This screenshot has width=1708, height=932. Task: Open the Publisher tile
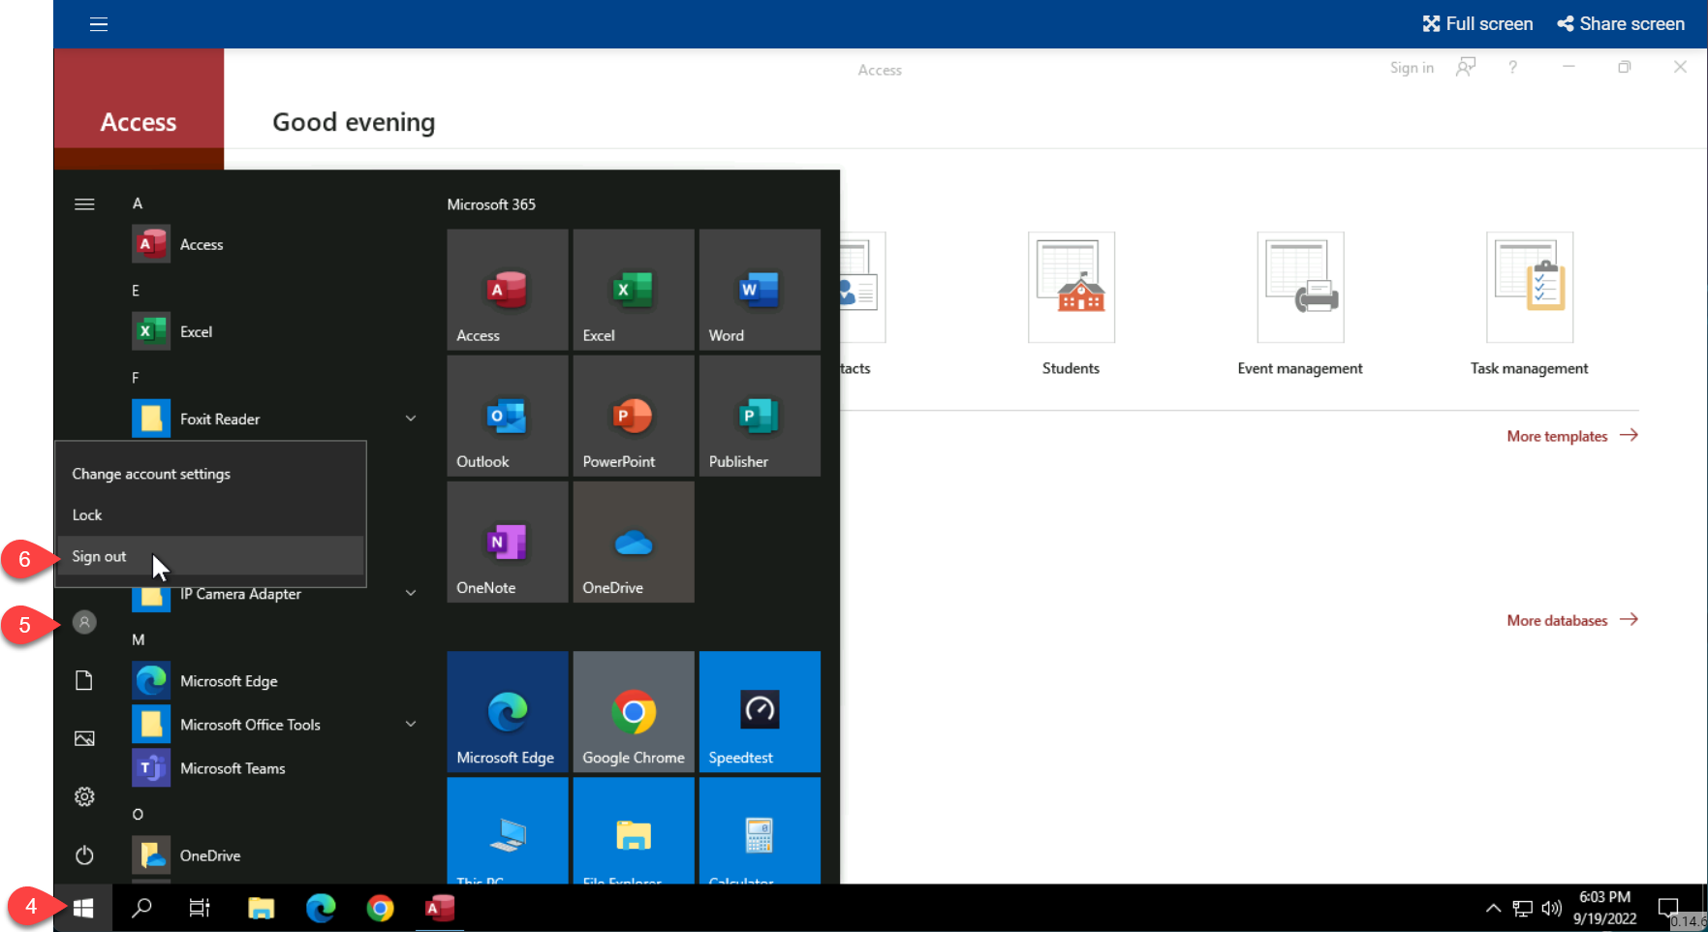(x=759, y=416)
